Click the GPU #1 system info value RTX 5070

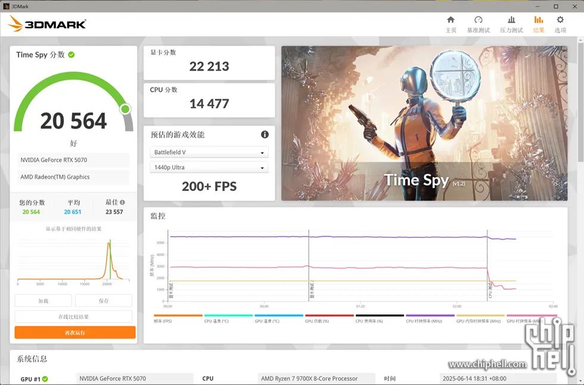coord(134,378)
